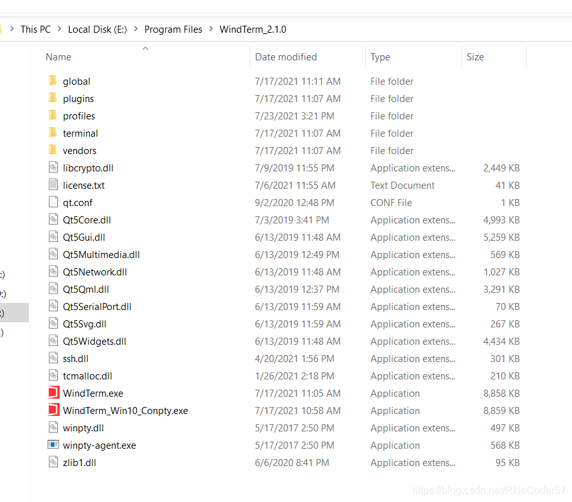This screenshot has height=502, width=572.
Task: Sort files by Type column header
Action: coord(380,57)
